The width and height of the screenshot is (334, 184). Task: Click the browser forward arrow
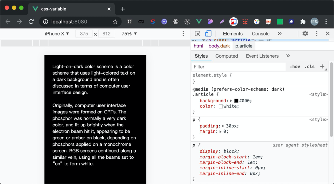tap(19, 22)
